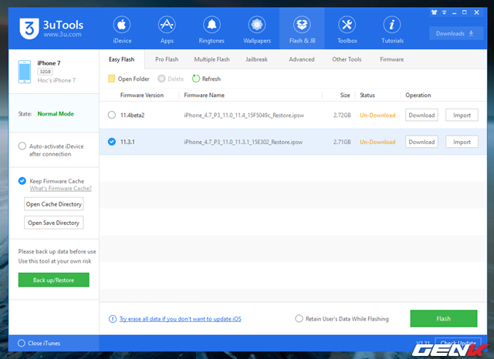
Task: Click Un-Download status of 11.4beta2 row
Action: tap(377, 115)
